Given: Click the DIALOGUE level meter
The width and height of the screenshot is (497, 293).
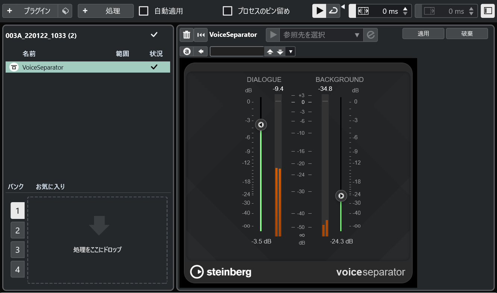Looking at the screenshot, I should click(278, 165).
